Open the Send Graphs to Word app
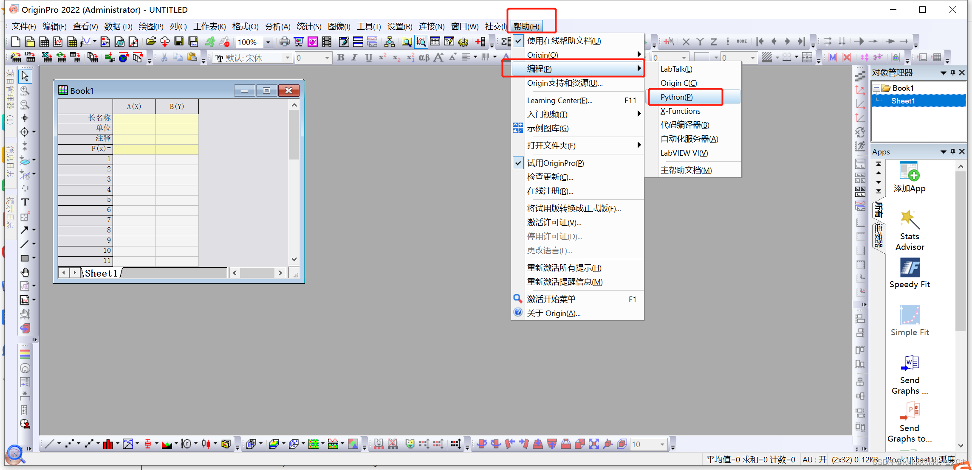The image size is (972, 470). [x=910, y=375]
